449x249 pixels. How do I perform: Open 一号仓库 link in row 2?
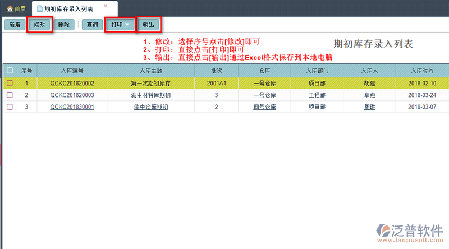[264, 95]
